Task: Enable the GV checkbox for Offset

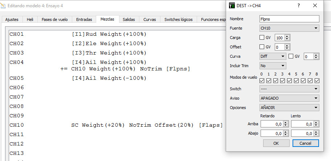Action: (262, 47)
